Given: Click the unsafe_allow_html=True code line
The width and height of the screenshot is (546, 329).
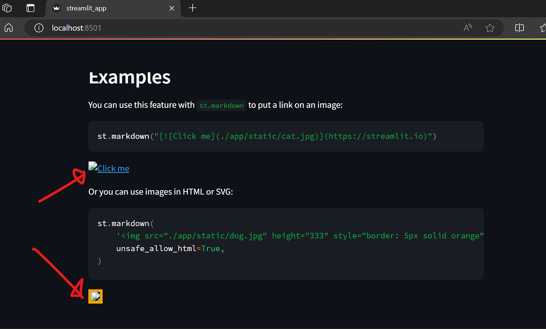Looking at the screenshot, I should [x=170, y=249].
